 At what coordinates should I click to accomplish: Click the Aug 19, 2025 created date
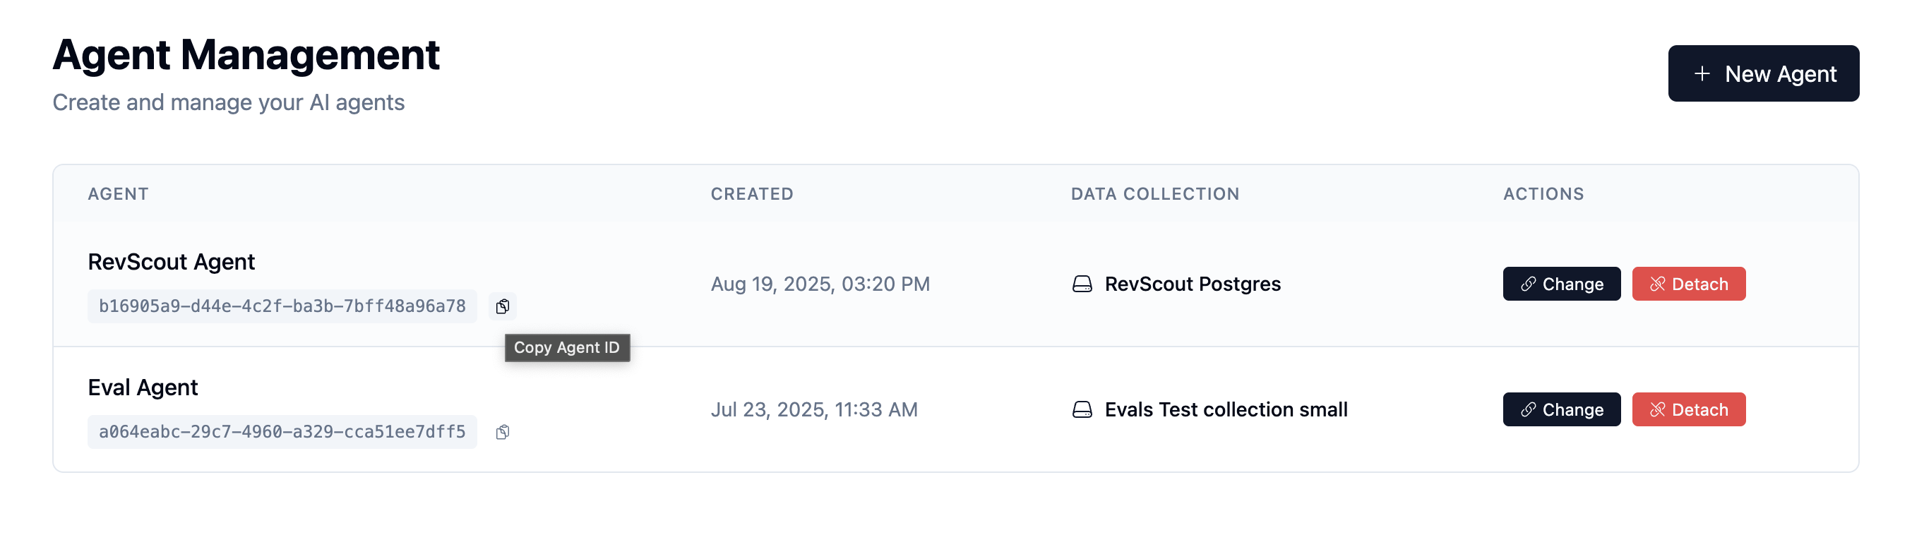tap(820, 284)
